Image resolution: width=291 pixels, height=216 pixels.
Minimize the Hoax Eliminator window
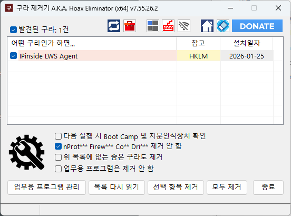tap(230, 8)
